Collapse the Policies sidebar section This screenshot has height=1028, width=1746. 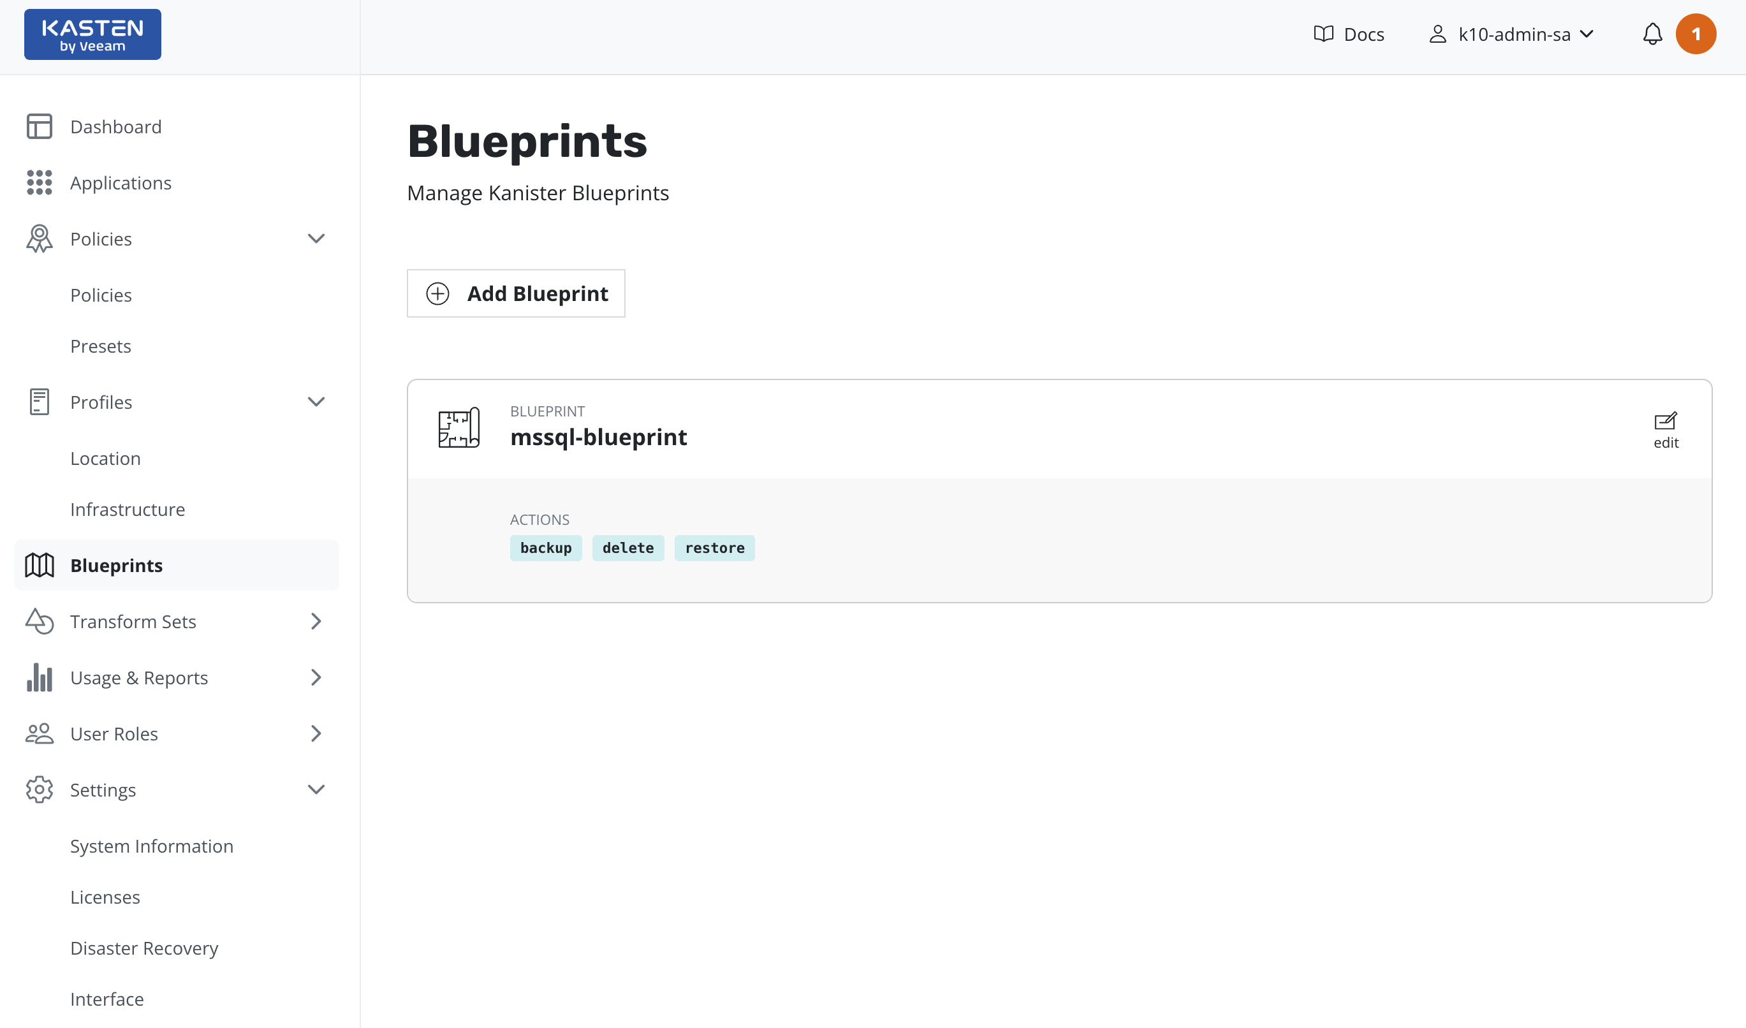pos(316,239)
